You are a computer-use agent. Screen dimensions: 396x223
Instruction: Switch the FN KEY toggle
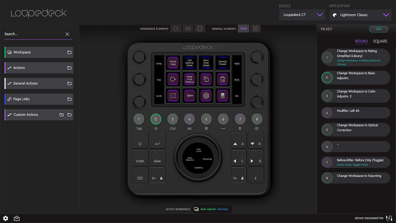click(379, 29)
